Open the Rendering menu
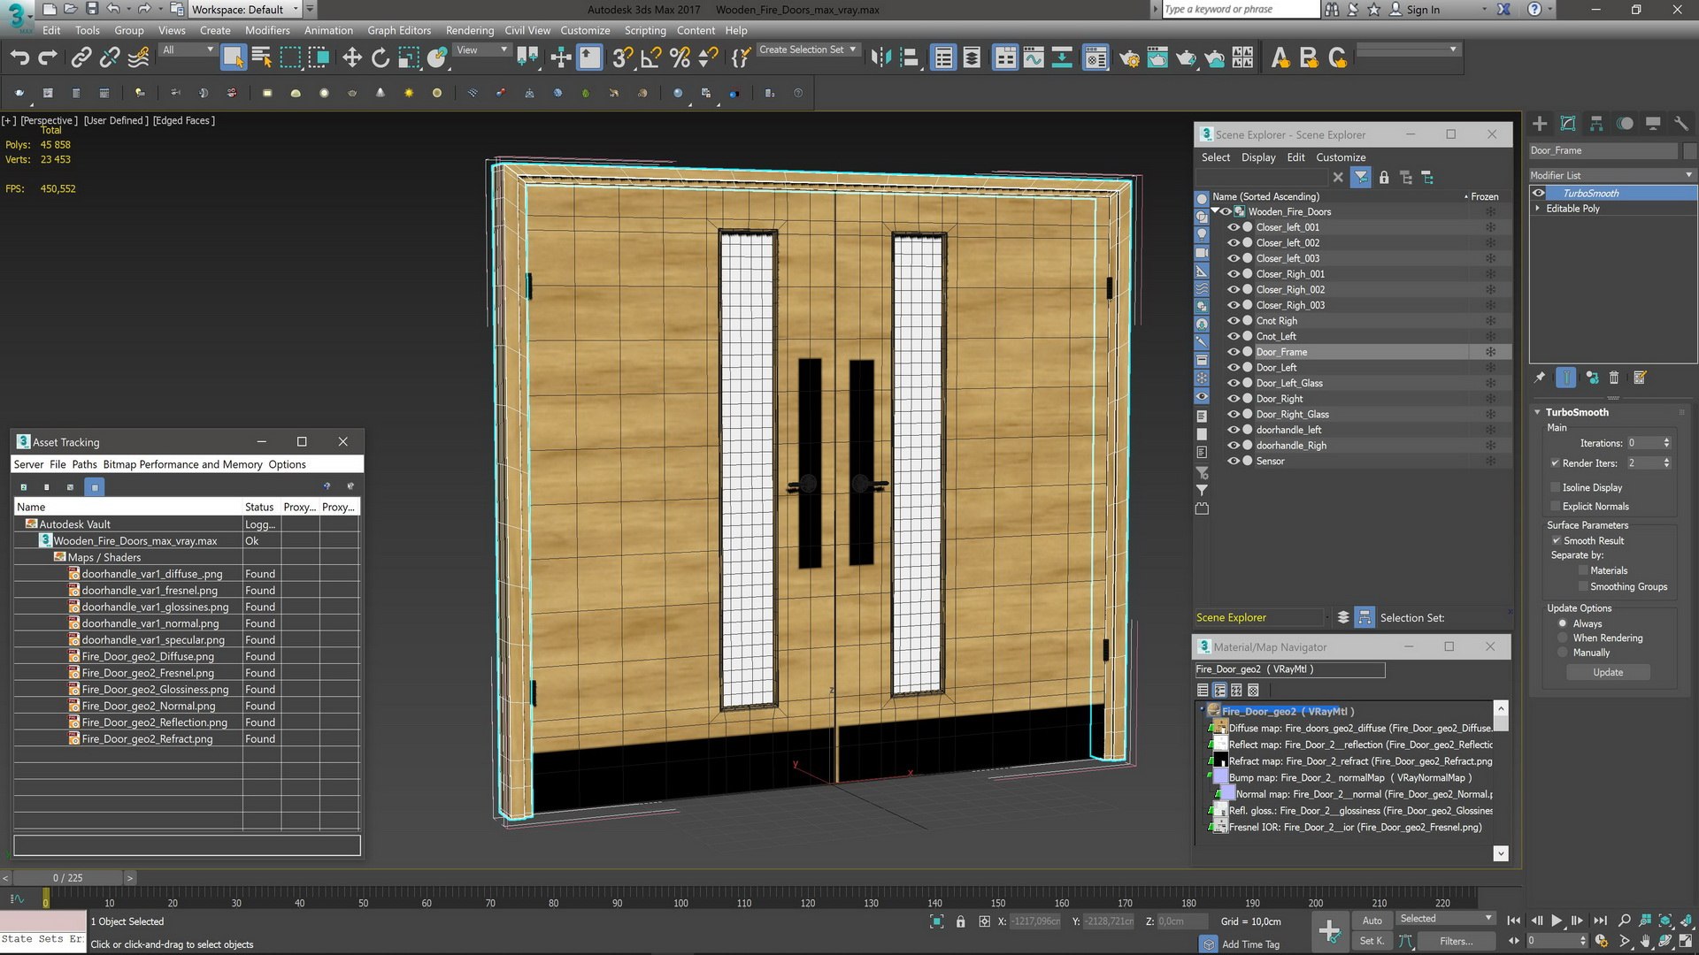The width and height of the screenshot is (1699, 955). pos(469,30)
